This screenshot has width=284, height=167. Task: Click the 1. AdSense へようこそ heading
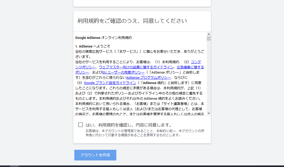click(x=93, y=46)
